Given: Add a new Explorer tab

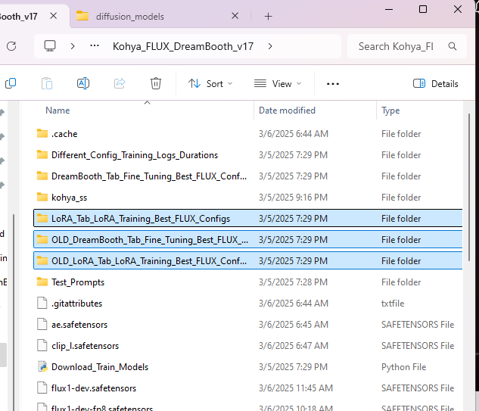Looking at the screenshot, I should [x=268, y=16].
